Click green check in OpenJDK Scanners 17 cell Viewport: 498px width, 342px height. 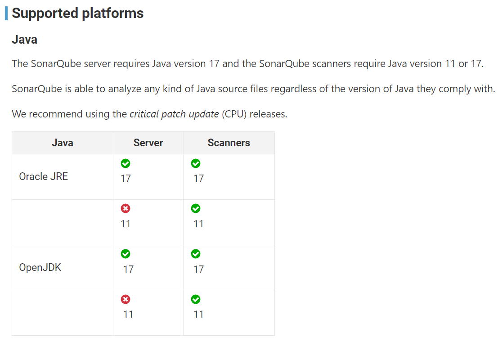(196, 254)
